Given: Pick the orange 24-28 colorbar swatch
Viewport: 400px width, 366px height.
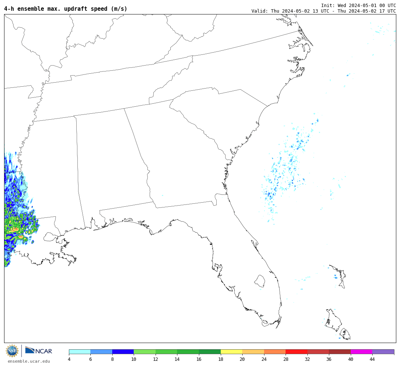Looking at the screenshot, I should 275,352.
